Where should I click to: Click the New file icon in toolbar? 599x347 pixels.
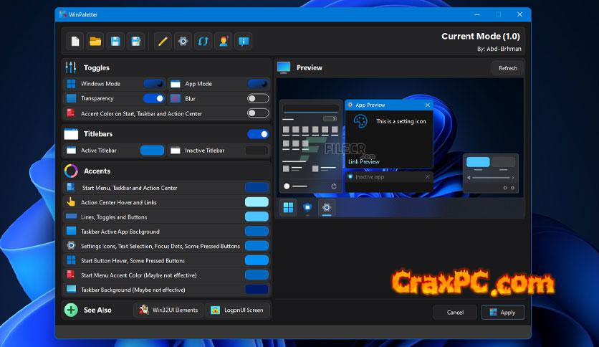75,42
